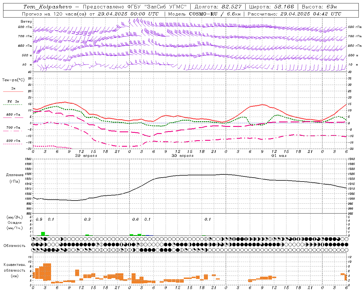Viewport: 363px width, 290px height.
Task: Click the Конвективн. облачность (км) label
Action: [15, 270]
